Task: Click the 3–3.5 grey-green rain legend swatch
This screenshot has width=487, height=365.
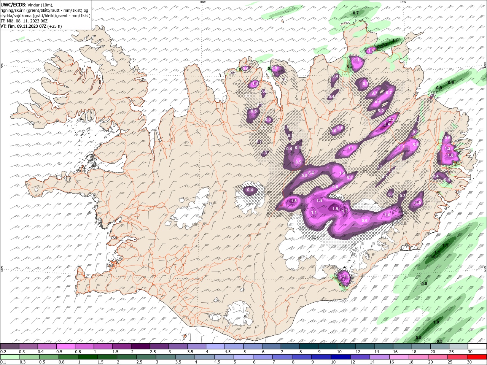Action: pyautogui.click(x=166, y=357)
